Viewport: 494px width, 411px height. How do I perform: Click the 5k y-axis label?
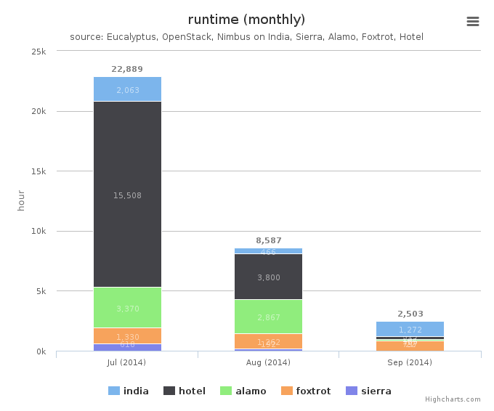tap(41, 291)
